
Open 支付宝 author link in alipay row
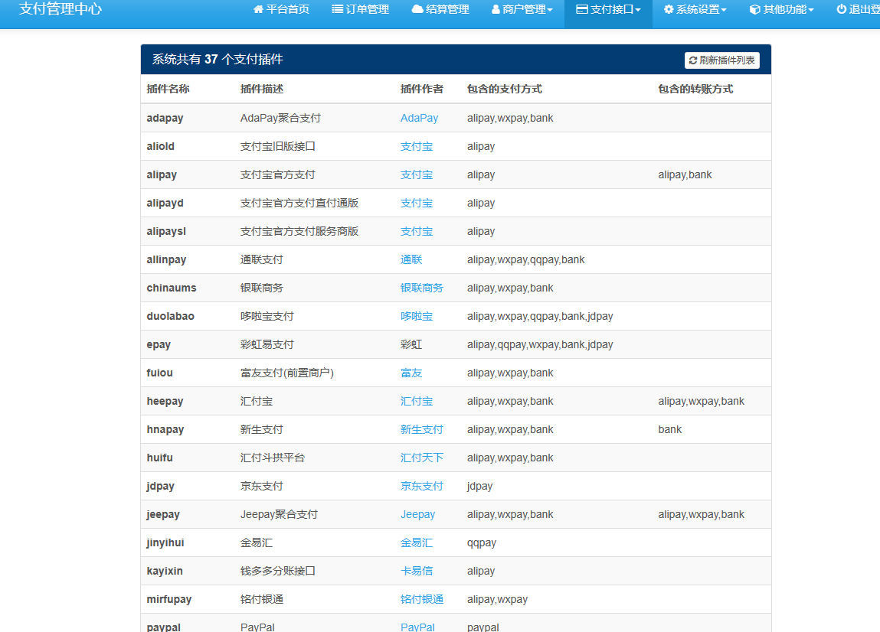click(417, 175)
